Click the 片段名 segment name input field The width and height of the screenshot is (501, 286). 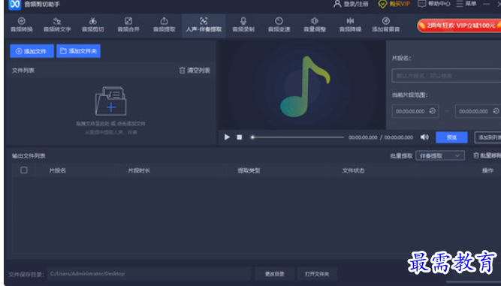(x=446, y=76)
